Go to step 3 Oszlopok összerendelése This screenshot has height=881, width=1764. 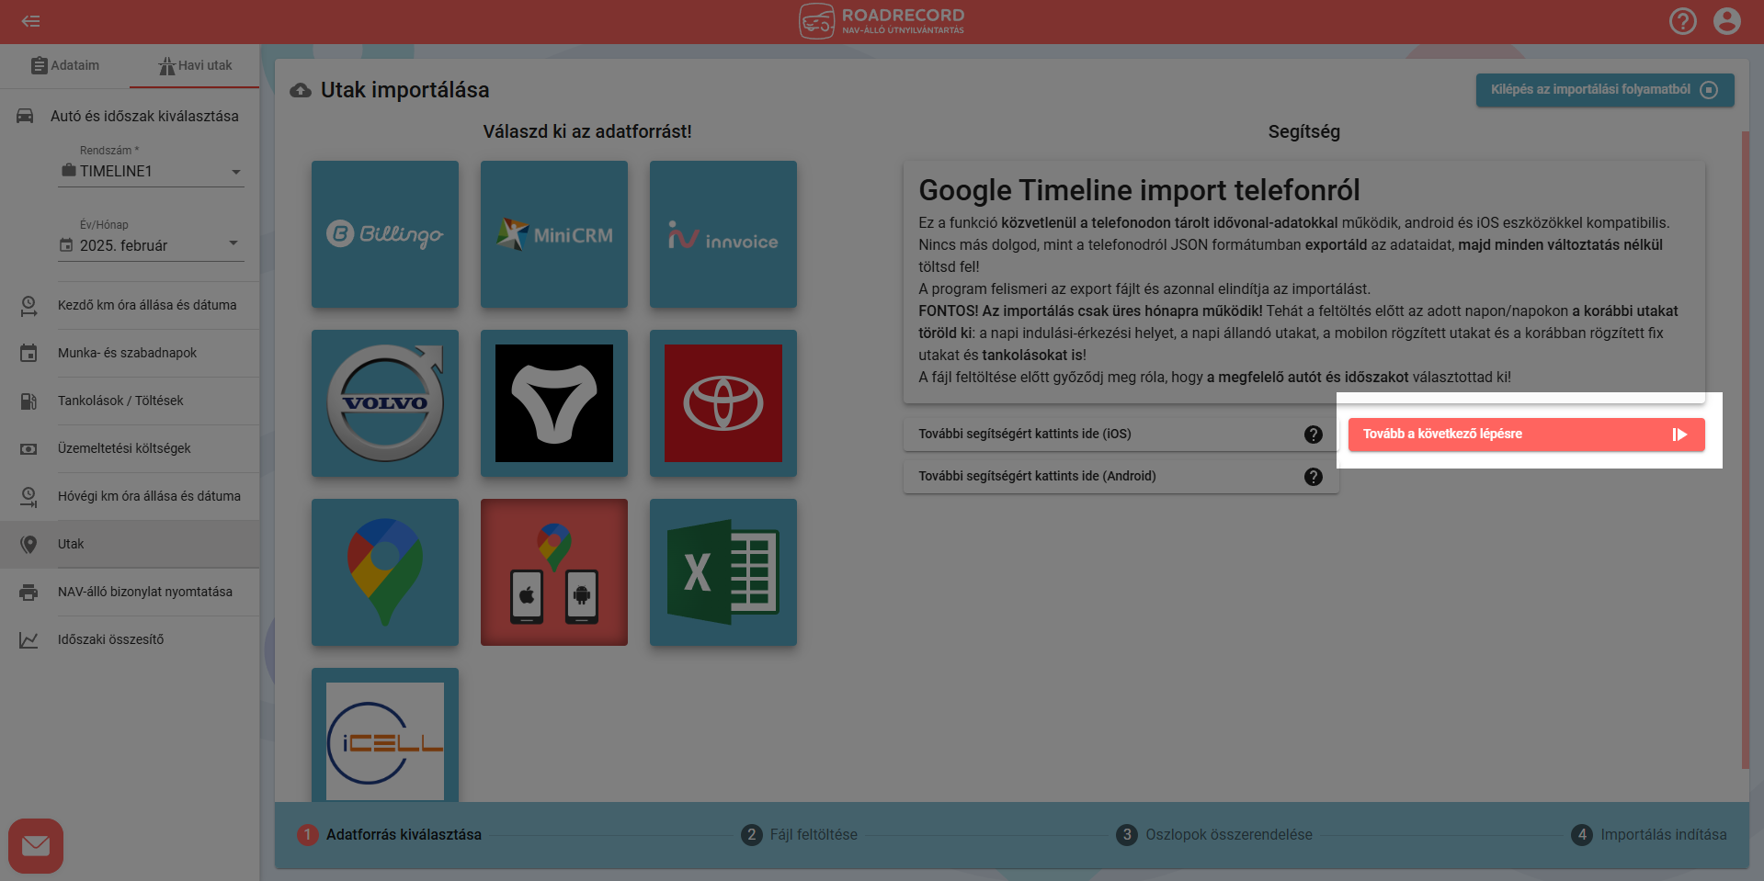(1214, 834)
